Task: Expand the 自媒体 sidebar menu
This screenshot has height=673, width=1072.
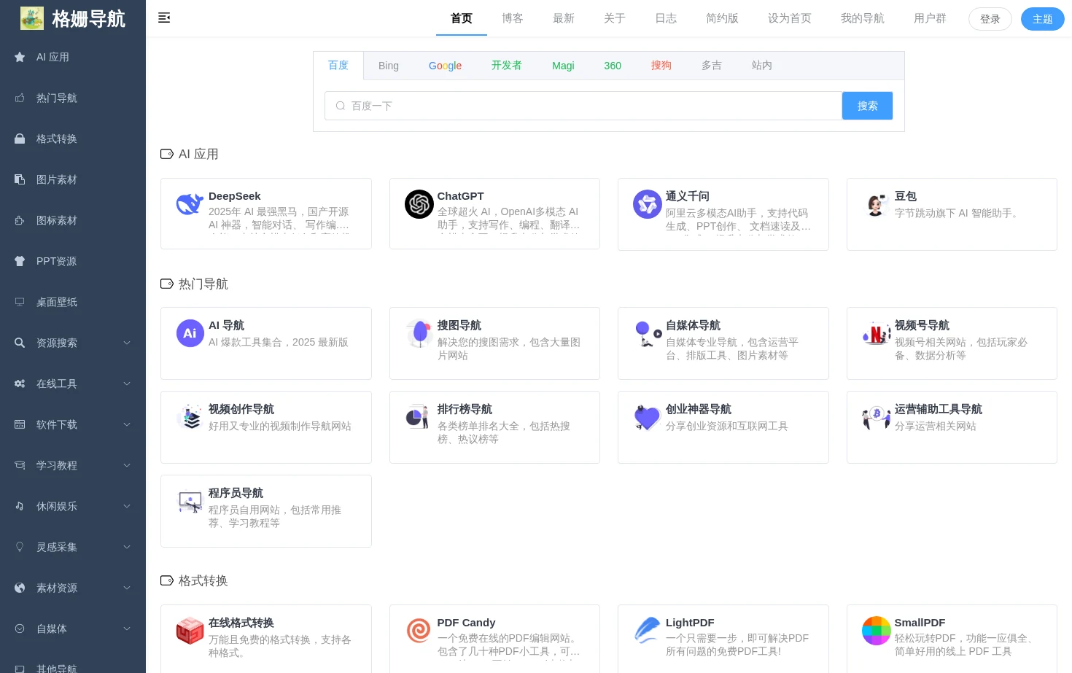Action: point(73,629)
